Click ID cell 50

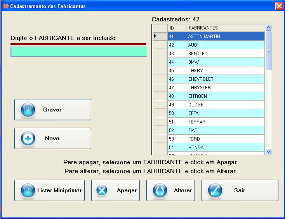[177, 113]
